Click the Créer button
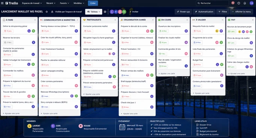The image size is (256, 138). [x=93, y=3]
